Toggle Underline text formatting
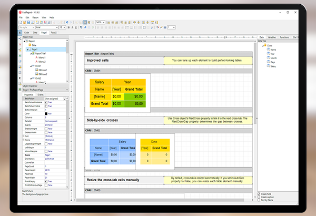The width and height of the screenshot is (316, 216). 76,27
